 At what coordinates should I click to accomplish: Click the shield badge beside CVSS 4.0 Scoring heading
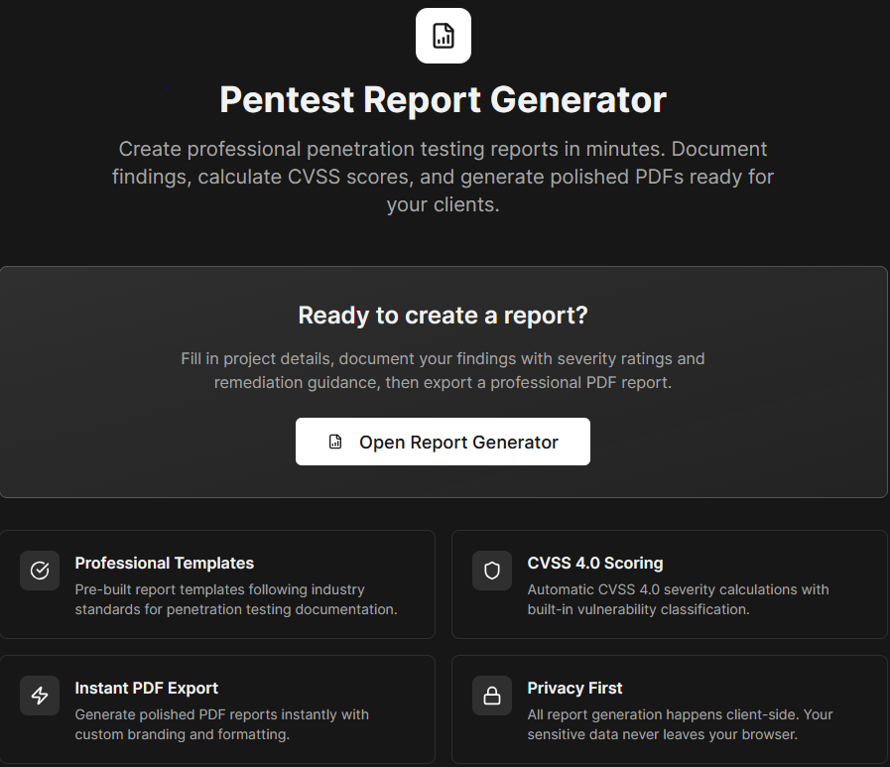click(491, 571)
